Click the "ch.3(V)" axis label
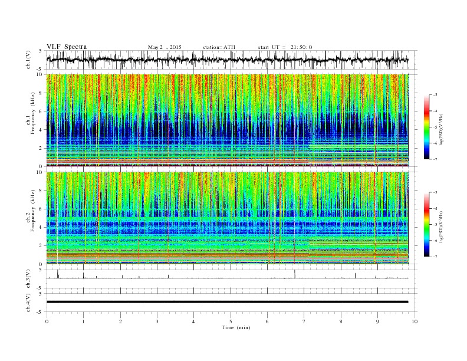This screenshot has width=467, height=361. coord(28,279)
